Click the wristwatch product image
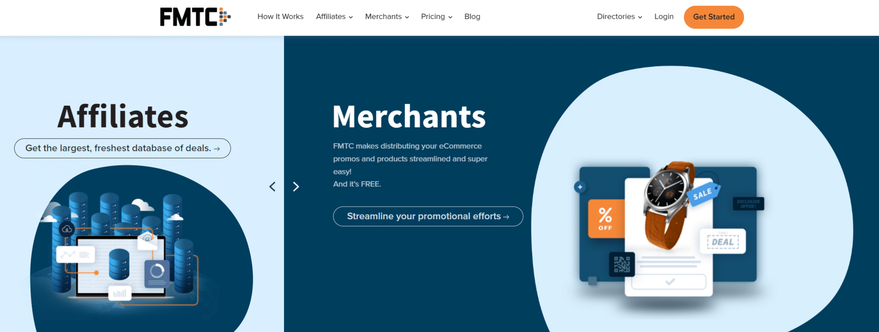Image resolution: width=879 pixels, height=332 pixels. point(668,204)
